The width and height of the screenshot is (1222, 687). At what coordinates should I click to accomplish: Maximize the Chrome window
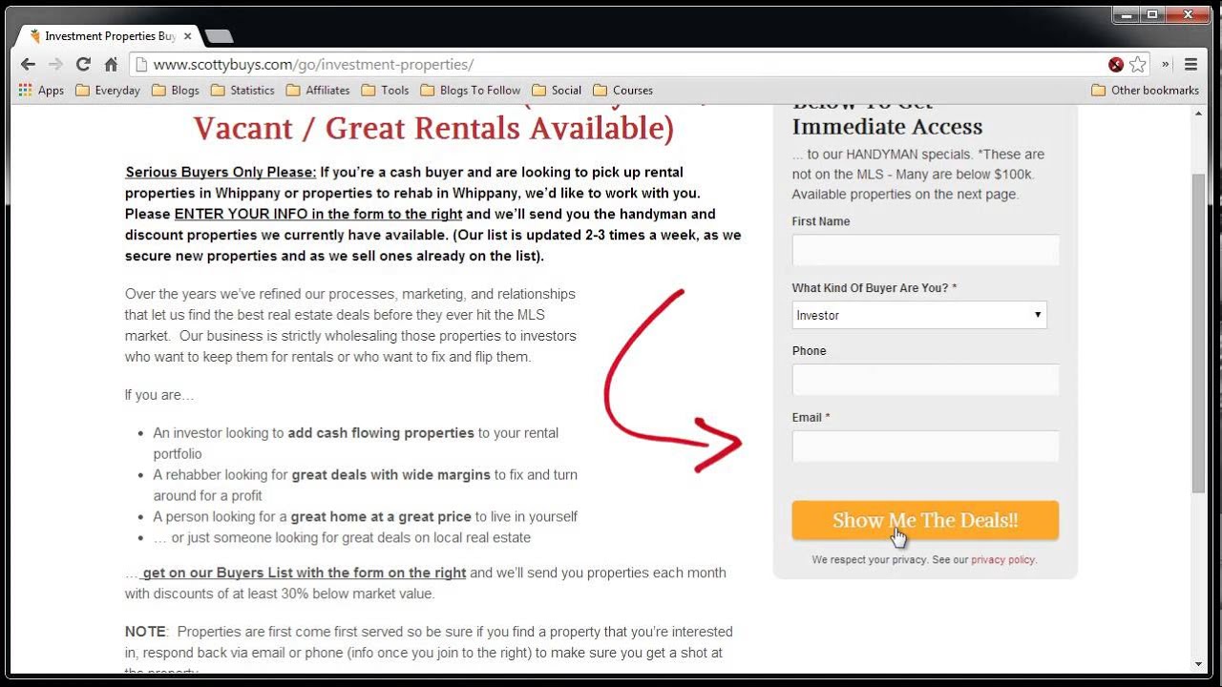click(x=1152, y=14)
